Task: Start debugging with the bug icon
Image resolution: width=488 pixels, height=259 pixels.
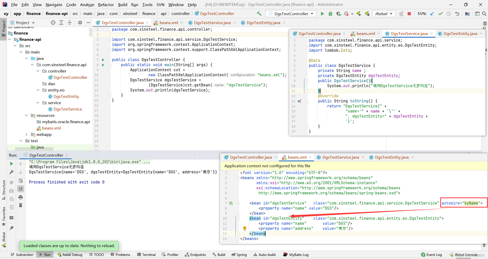Action: [x=330, y=14]
